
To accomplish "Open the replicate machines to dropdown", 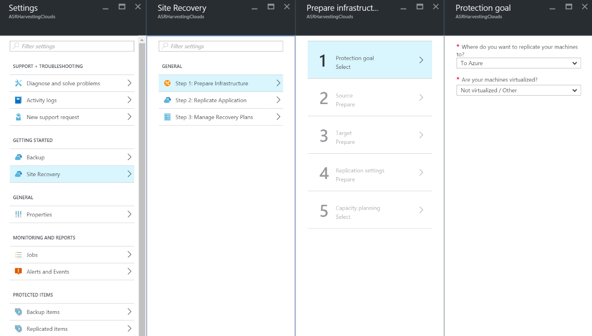I will pos(519,63).
